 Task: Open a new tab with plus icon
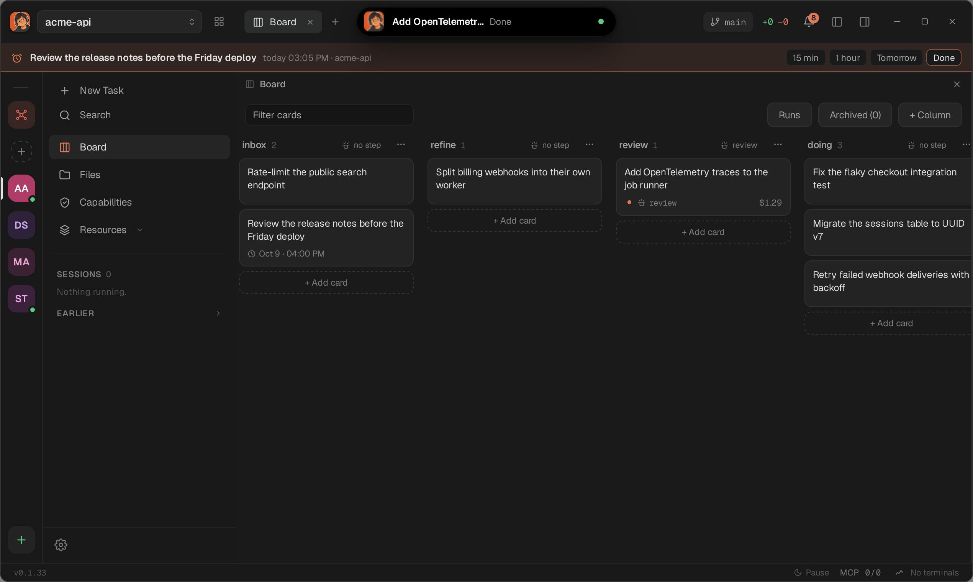click(335, 21)
